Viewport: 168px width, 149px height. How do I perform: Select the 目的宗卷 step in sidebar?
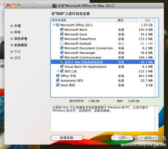(21, 39)
